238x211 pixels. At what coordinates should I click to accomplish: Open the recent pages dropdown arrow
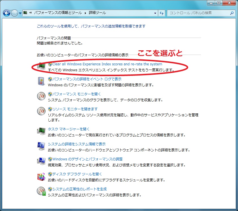tap(20, 13)
